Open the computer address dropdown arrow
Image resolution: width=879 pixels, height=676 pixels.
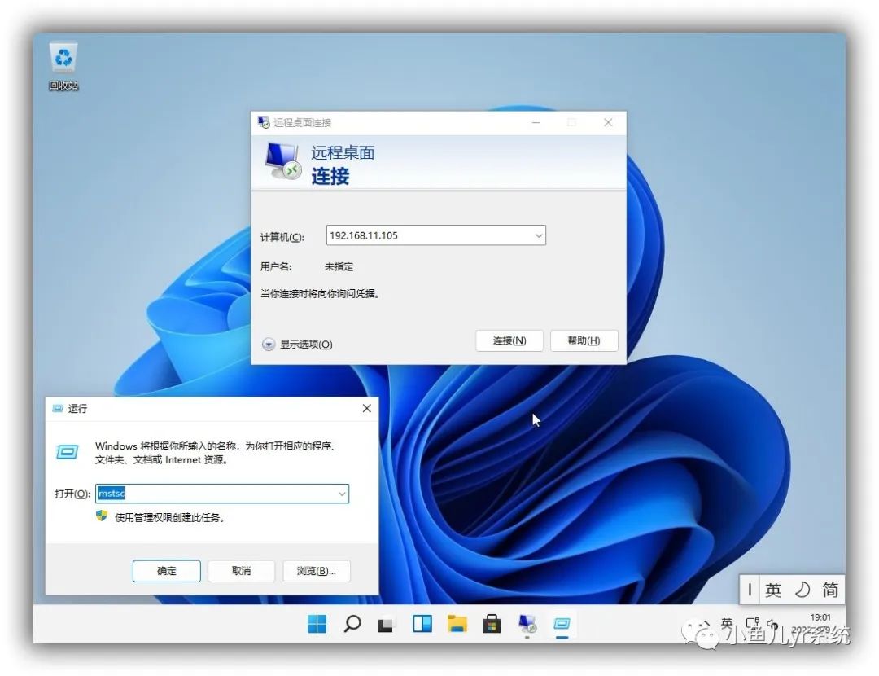click(x=538, y=235)
